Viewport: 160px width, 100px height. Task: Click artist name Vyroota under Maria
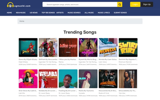[82, 93]
